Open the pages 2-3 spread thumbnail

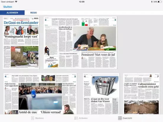(x=80, y=43)
